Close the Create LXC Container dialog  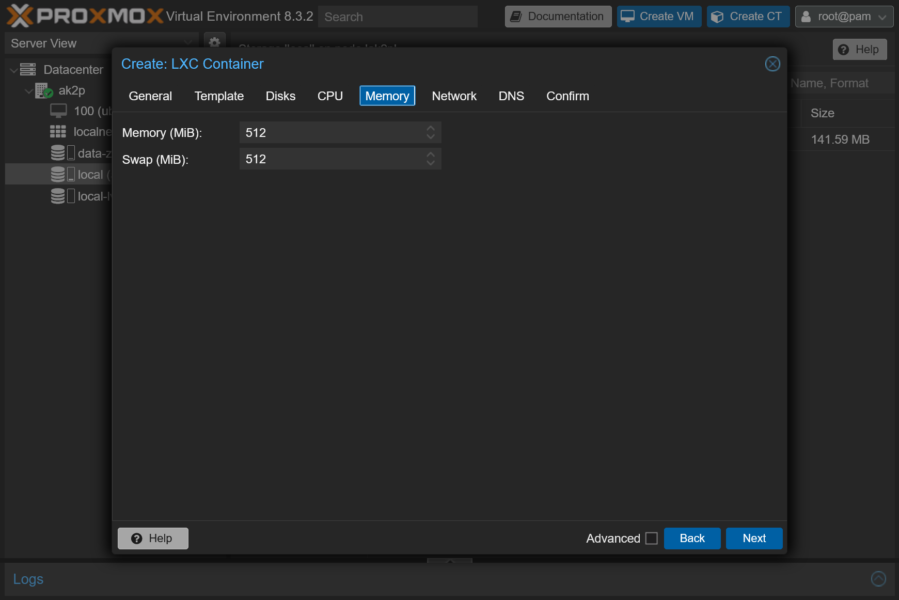pos(772,64)
